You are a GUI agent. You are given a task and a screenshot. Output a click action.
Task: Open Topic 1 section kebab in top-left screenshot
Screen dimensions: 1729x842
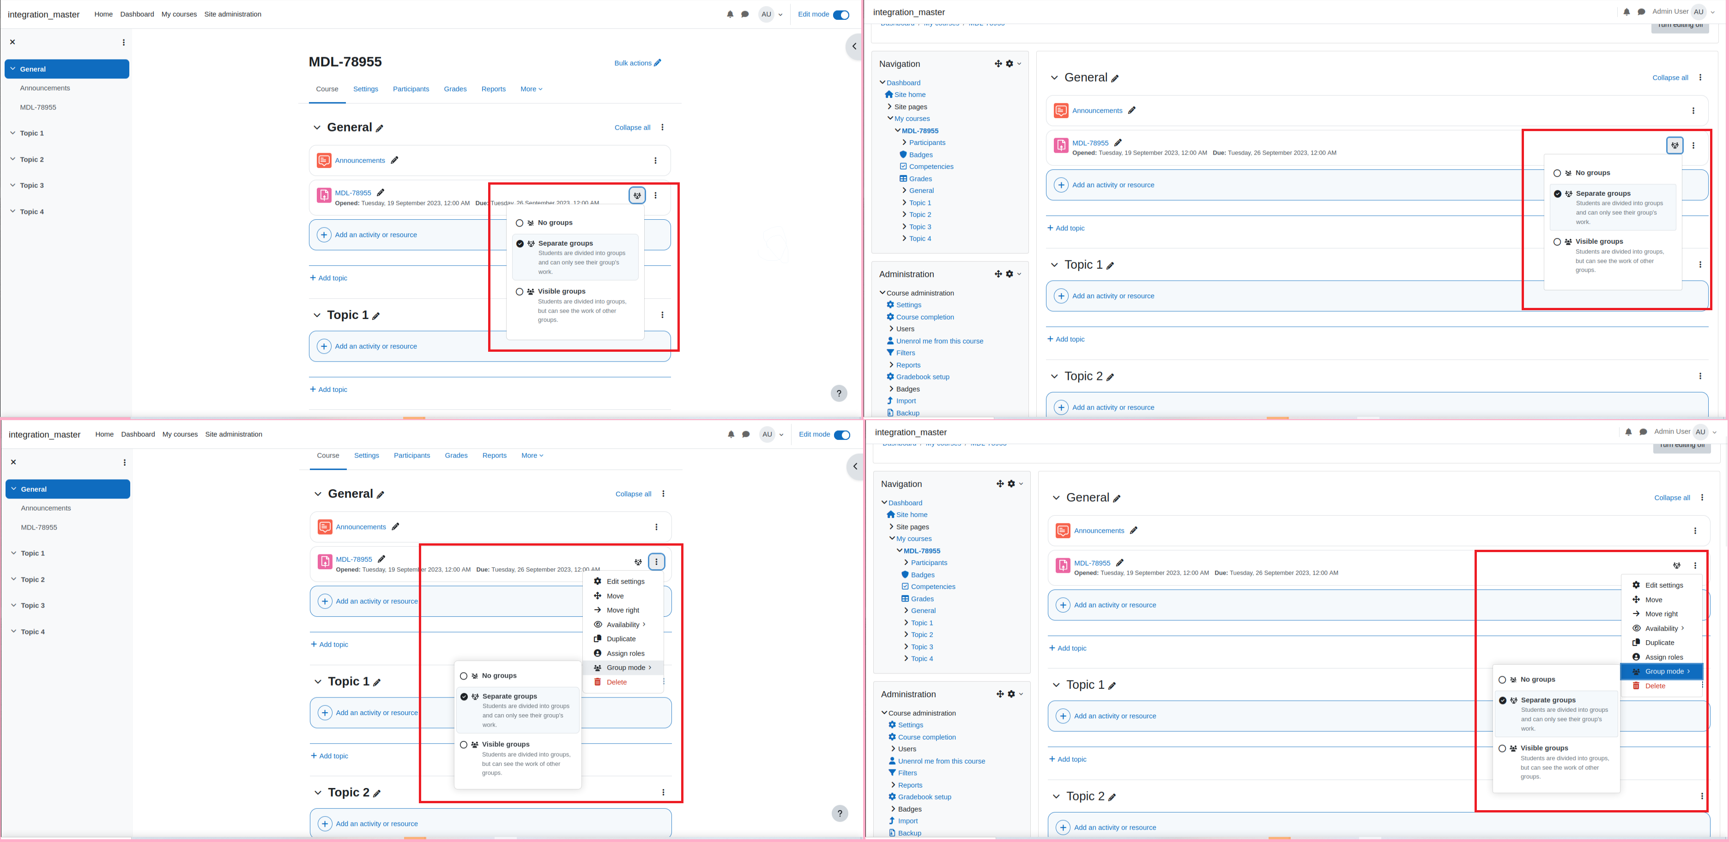(x=663, y=315)
